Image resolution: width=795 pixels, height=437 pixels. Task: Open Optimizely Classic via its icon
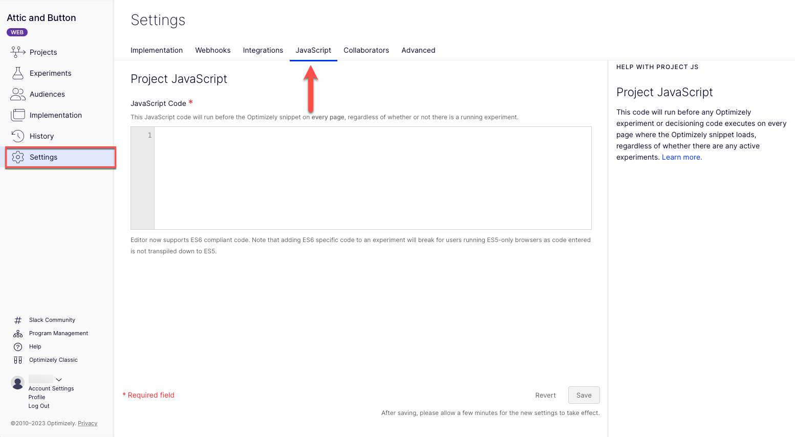17,360
